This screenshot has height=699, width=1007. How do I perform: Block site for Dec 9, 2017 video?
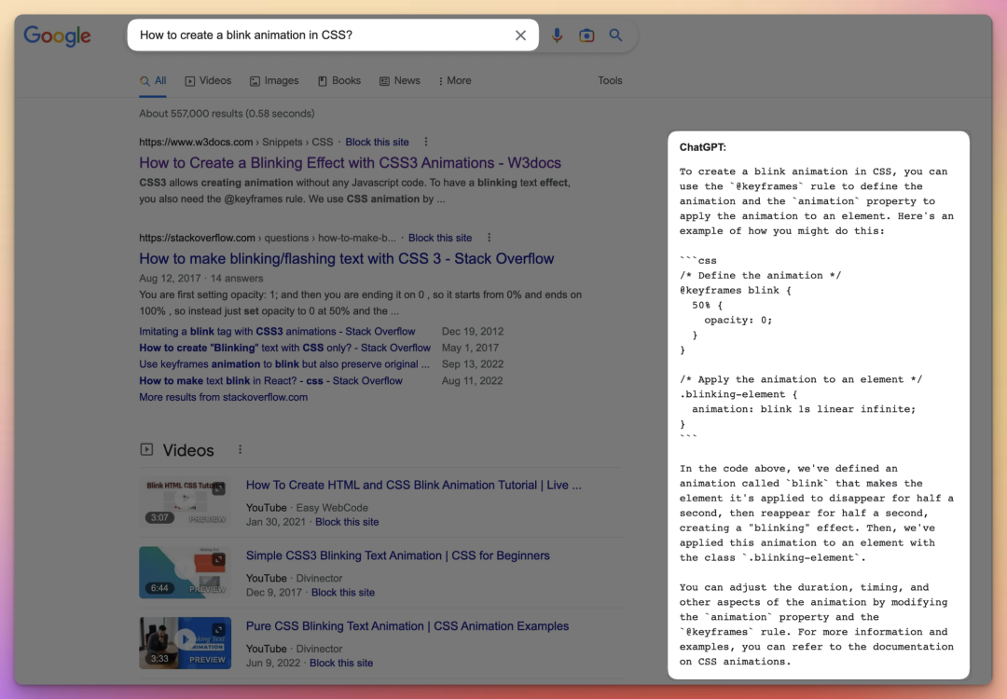pos(343,593)
